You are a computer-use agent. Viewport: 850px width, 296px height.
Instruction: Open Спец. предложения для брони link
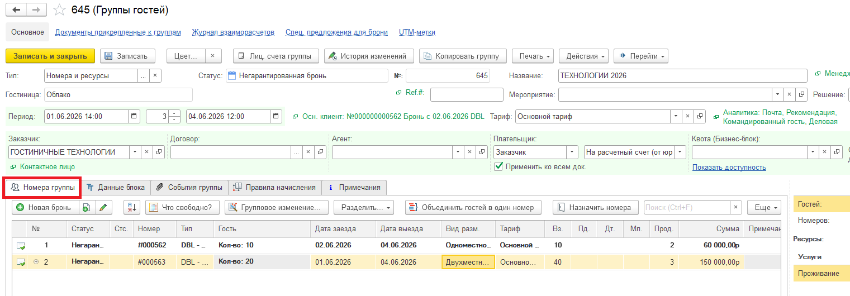click(x=336, y=32)
